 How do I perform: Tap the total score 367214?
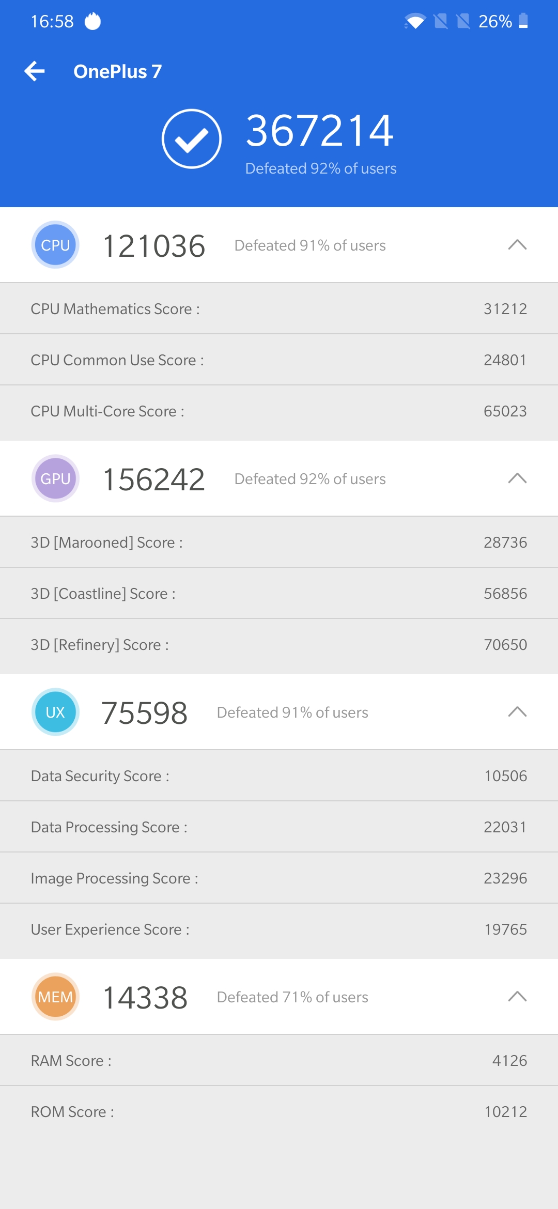pos(320,131)
